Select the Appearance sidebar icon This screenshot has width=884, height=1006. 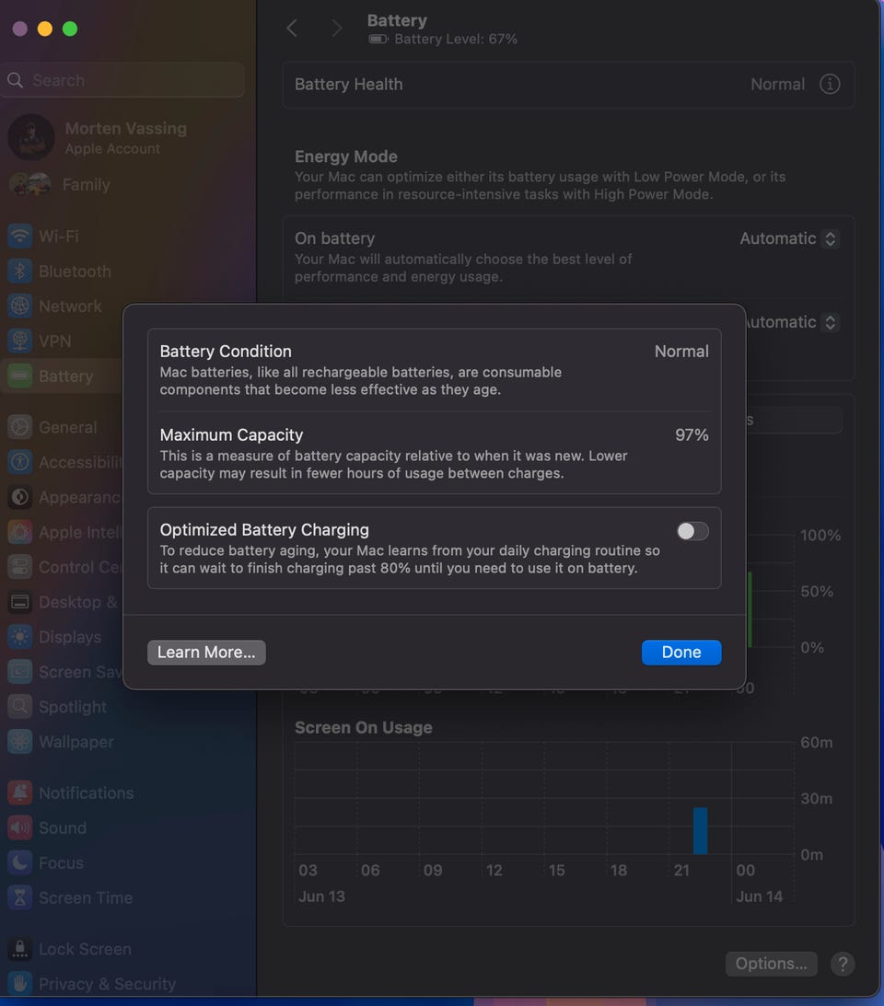pos(20,497)
